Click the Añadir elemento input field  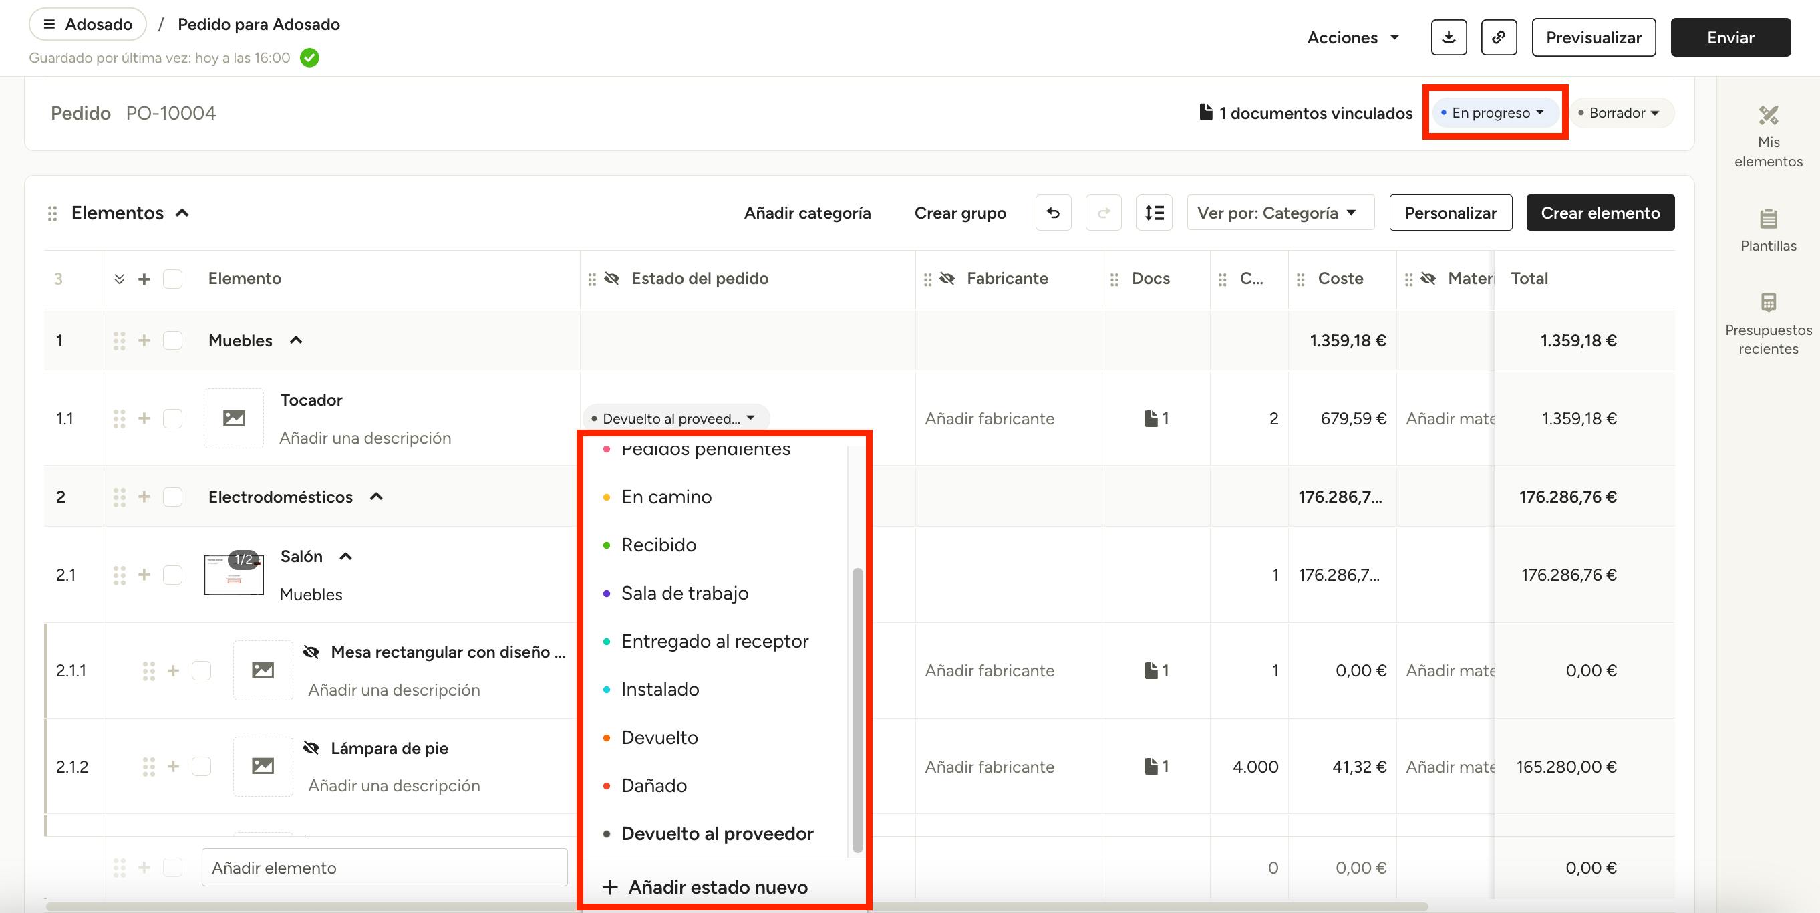[x=384, y=867]
